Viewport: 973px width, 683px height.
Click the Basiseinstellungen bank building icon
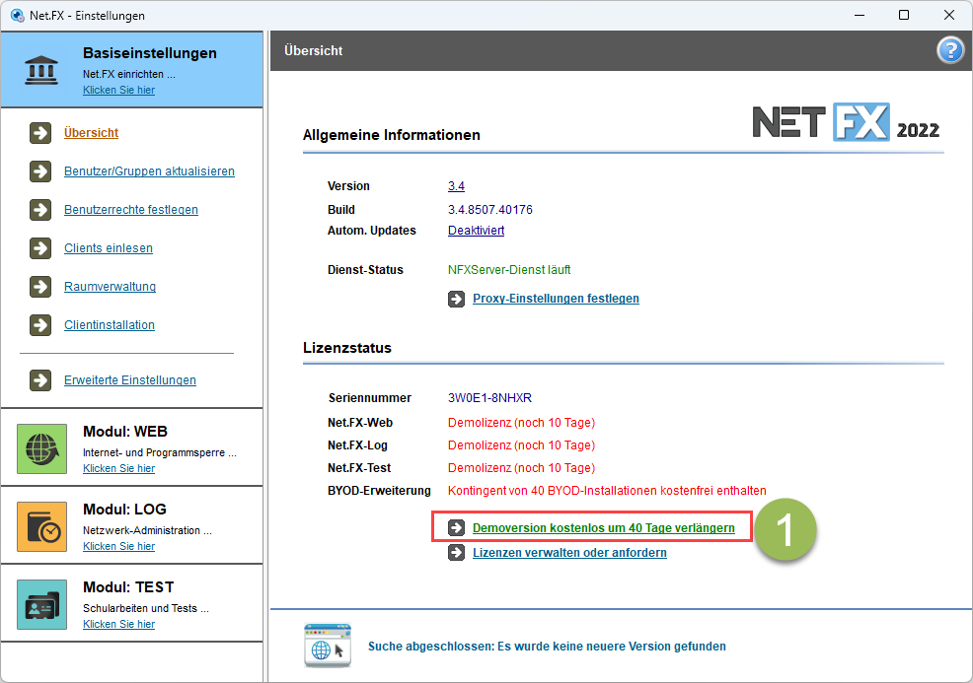41,70
